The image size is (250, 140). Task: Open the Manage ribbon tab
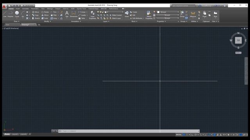click(50, 9)
